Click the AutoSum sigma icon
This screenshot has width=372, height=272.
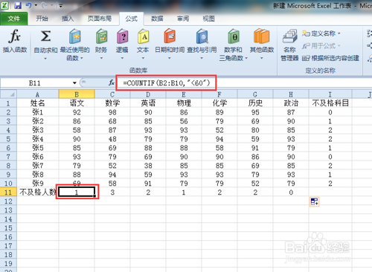(45, 36)
